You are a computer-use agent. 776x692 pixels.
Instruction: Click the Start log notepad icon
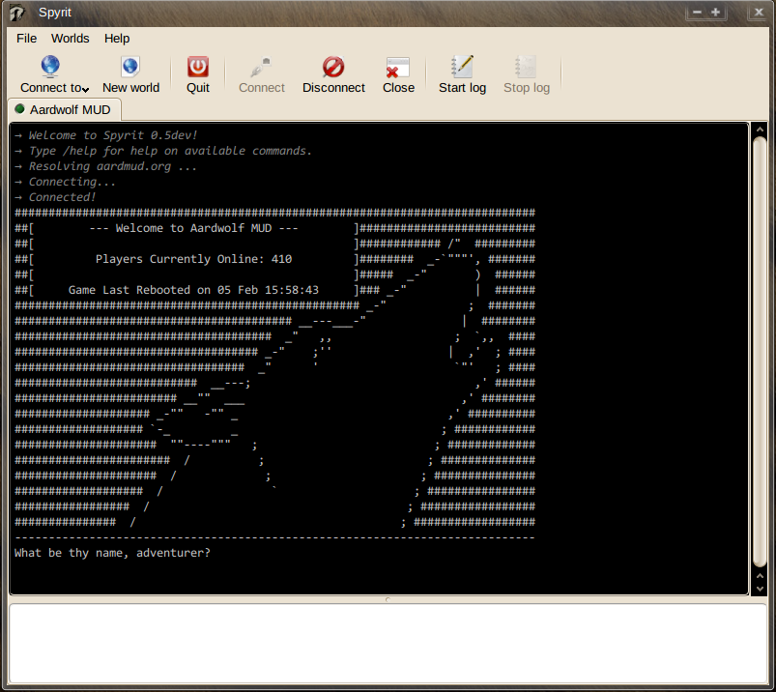click(x=462, y=67)
